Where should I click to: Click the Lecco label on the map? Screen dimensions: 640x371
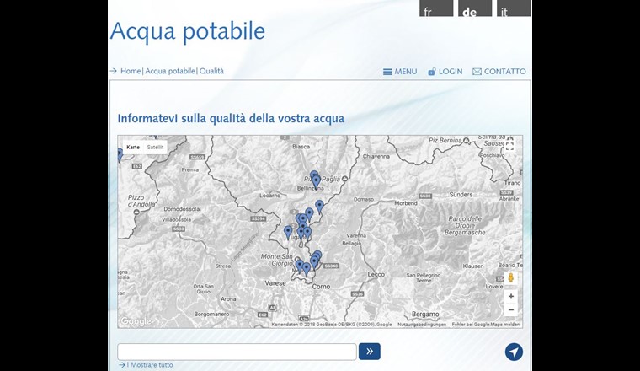coord(376,274)
